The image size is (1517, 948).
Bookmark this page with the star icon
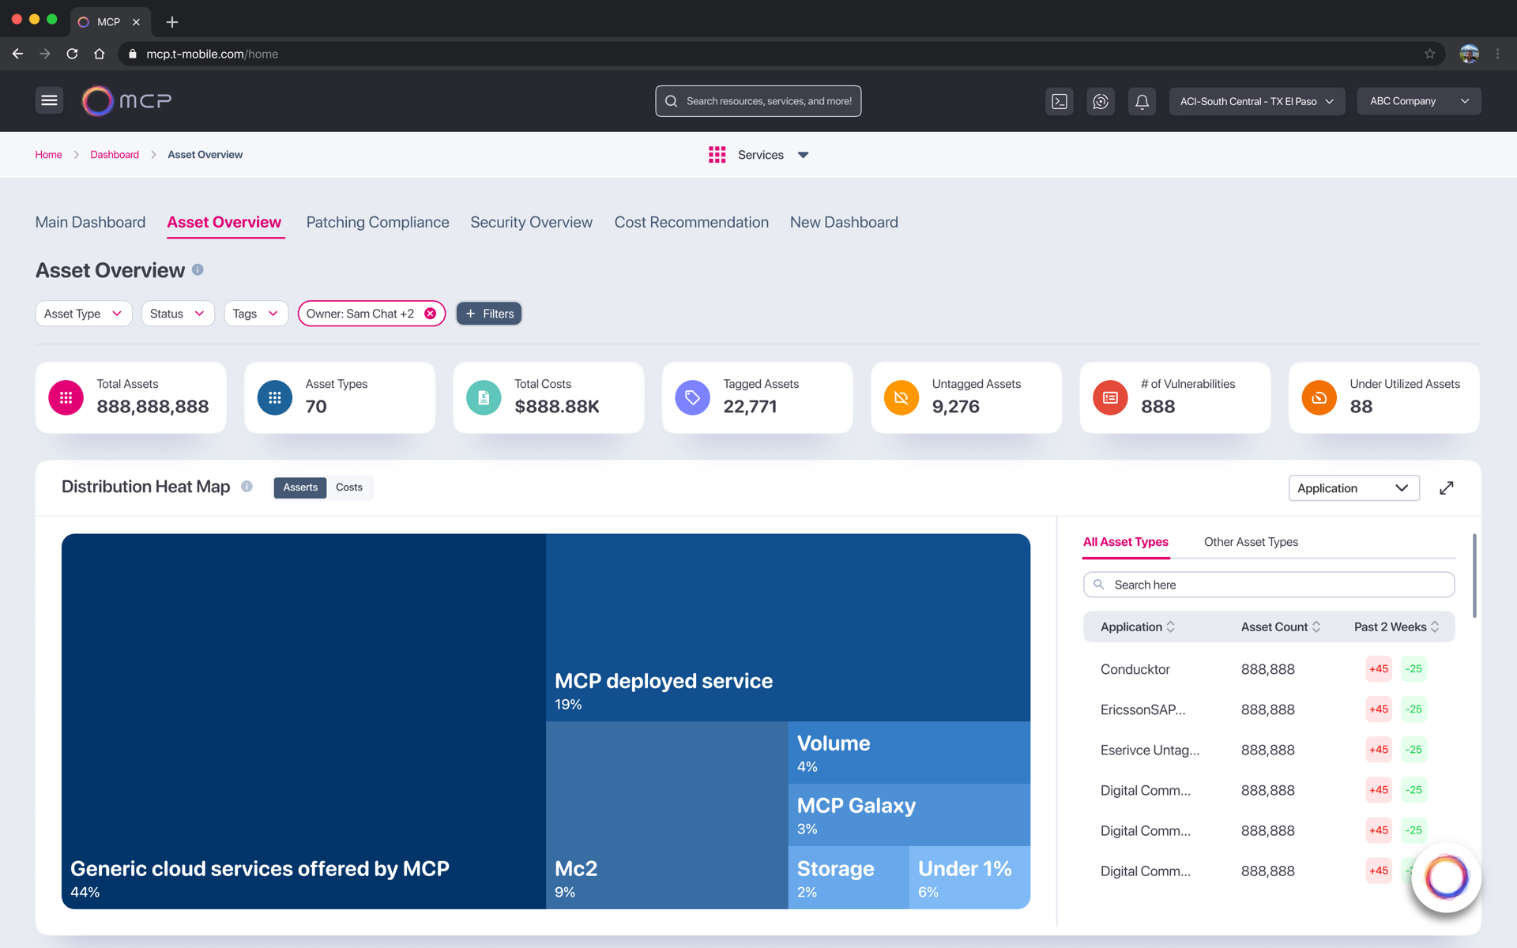point(1429,54)
